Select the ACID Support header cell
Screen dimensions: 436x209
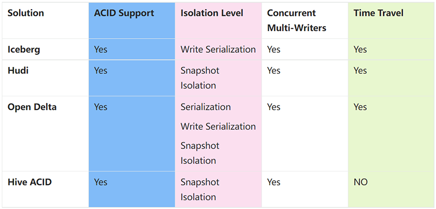tap(124, 13)
